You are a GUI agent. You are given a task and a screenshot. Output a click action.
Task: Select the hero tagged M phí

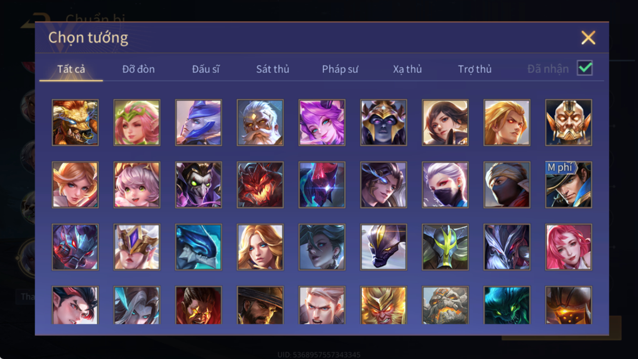click(569, 185)
